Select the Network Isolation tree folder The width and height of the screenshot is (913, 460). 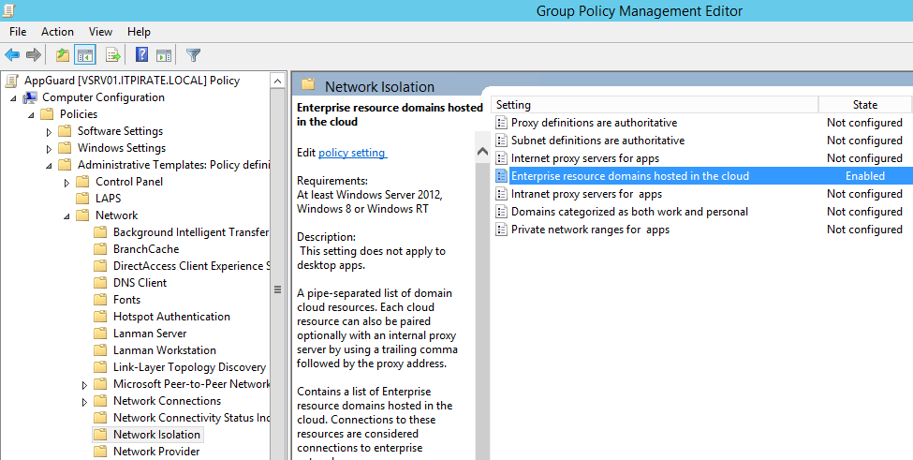click(x=156, y=435)
